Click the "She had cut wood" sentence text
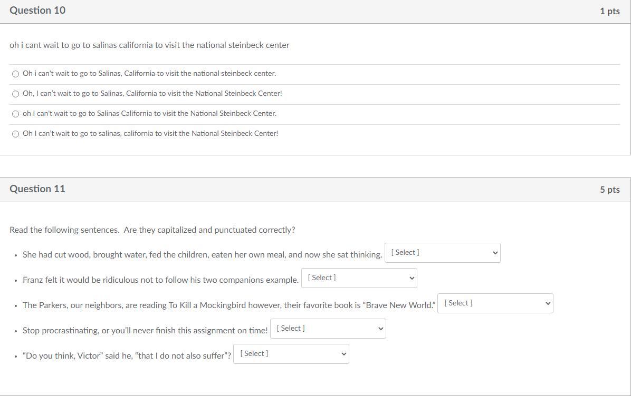The height and width of the screenshot is (396, 631). coord(202,255)
